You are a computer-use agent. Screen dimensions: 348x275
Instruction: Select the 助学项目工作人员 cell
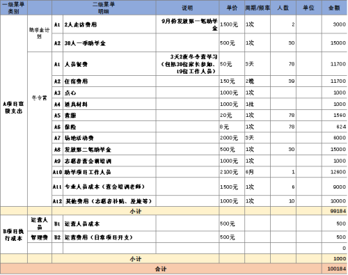pos(109,172)
